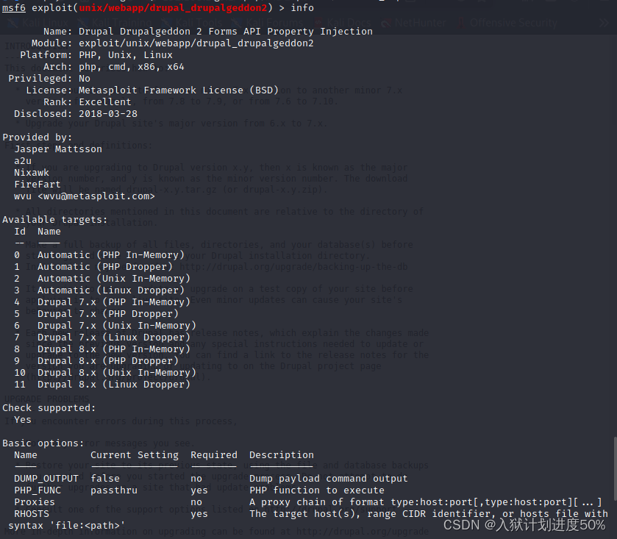Click the Arch value 'php, cmd, x86, x64'
This screenshot has width=617, height=539.
tap(132, 67)
